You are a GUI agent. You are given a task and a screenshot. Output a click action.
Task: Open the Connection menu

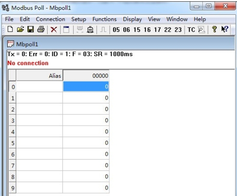[51, 19]
